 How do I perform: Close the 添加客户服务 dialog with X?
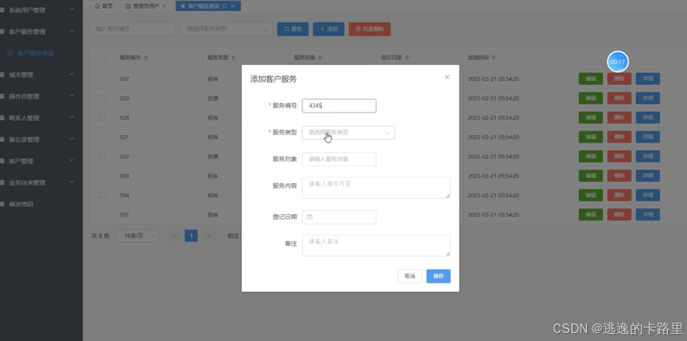pos(447,77)
